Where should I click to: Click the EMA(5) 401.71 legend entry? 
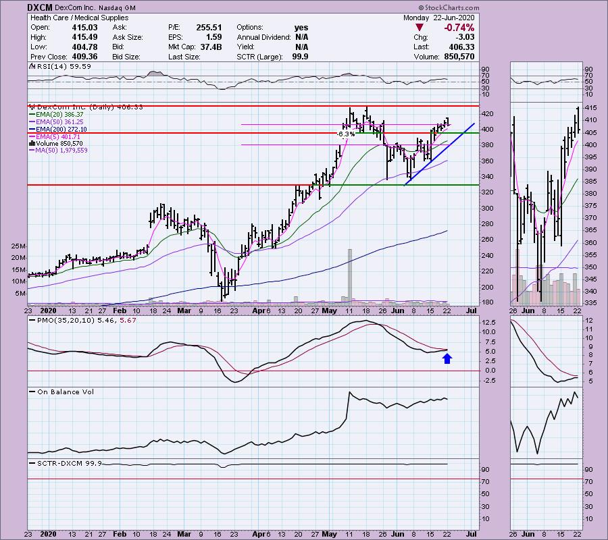pyautogui.click(x=55, y=137)
